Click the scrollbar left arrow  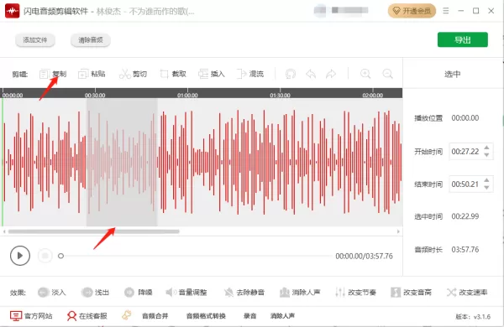4,231
